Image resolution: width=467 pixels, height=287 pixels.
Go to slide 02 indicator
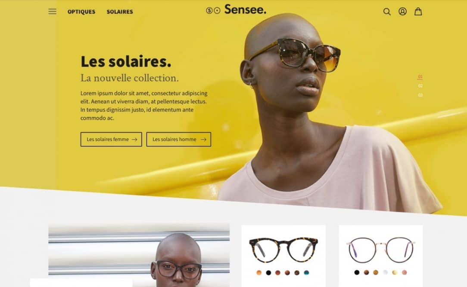[x=420, y=86]
